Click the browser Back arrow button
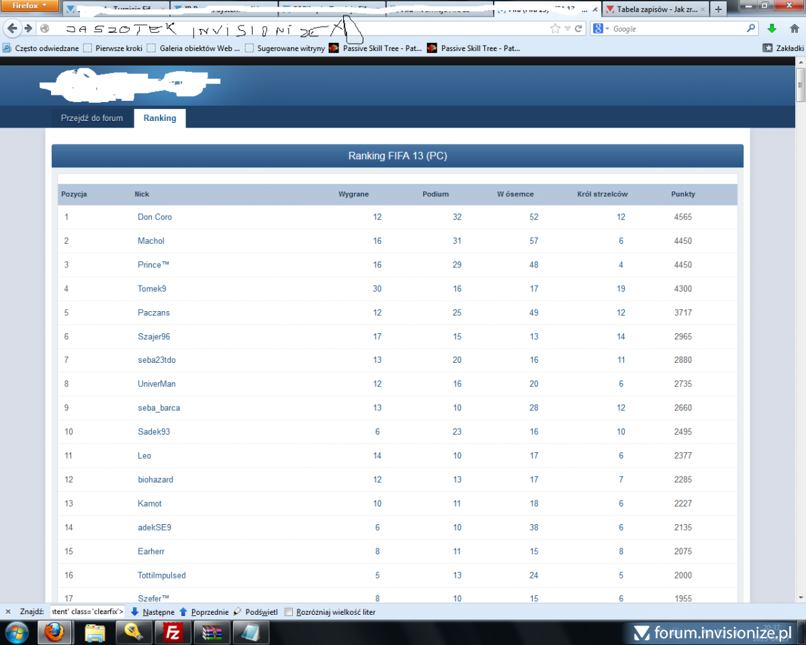The width and height of the screenshot is (806, 645). point(12,29)
